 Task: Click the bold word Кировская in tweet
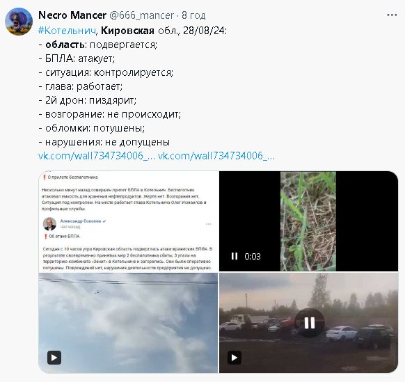pyautogui.click(x=127, y=31)
